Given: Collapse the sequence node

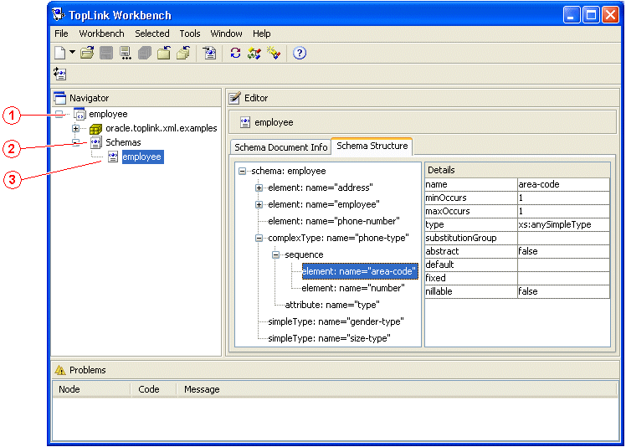Looking at the screenshot, I should (x=276, y=254).
